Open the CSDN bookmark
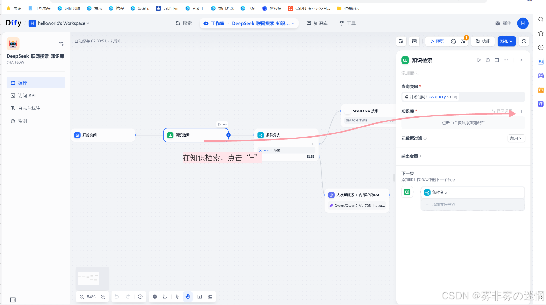The image size is (546, 305). click(x=309, y=8)
